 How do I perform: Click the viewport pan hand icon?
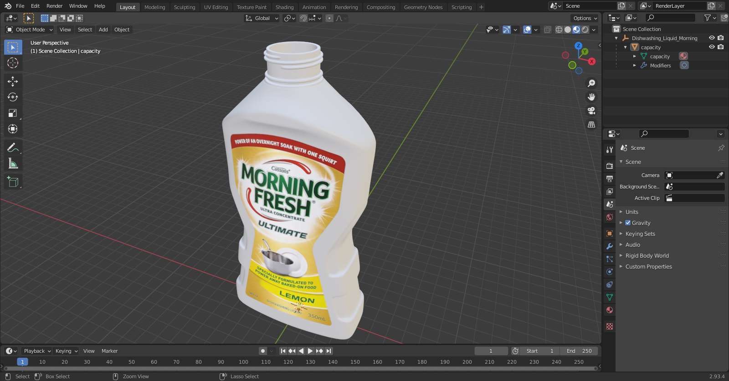(591, 97)
